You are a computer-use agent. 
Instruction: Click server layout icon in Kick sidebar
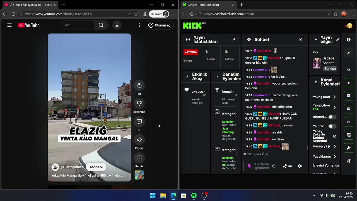tap(349, 135)
